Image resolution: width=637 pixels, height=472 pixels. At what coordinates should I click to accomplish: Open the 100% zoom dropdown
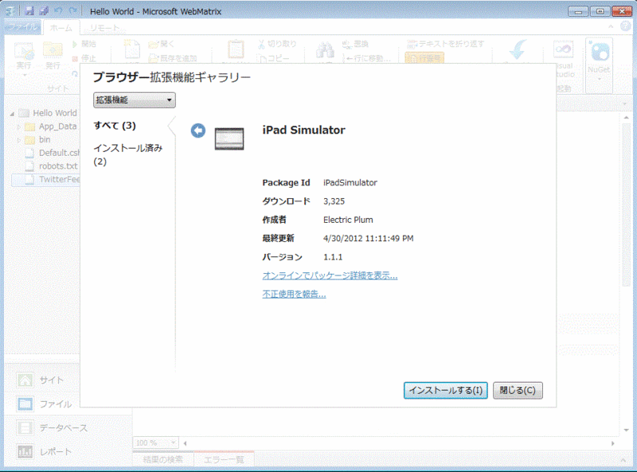click(154, 442)
